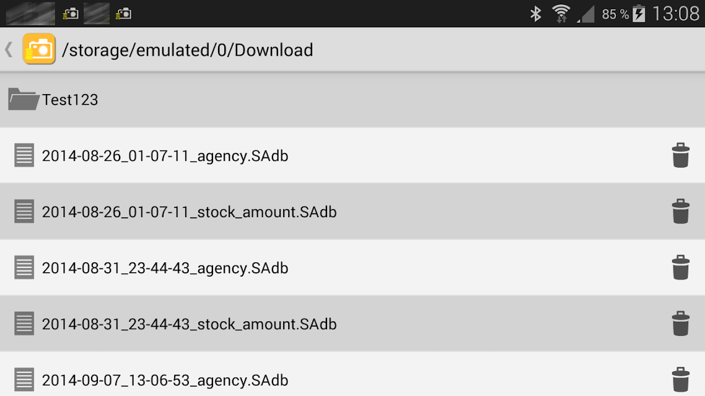Image resolution: width=705 pixels, height=396 pixels.
Task: Delete 2014-08-26_01-07-11_agency.SAdb with trash icon
Action: coord(680,155)
